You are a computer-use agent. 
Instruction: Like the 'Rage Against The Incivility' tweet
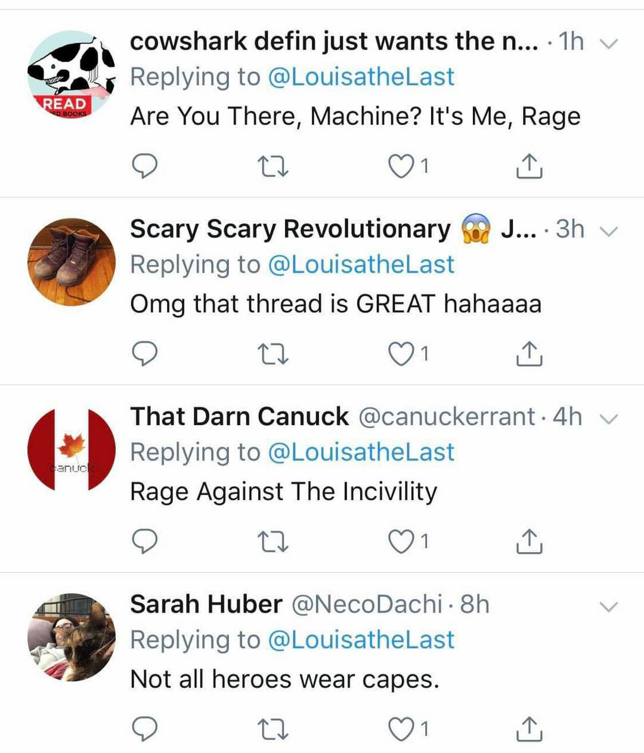[401, 541]
